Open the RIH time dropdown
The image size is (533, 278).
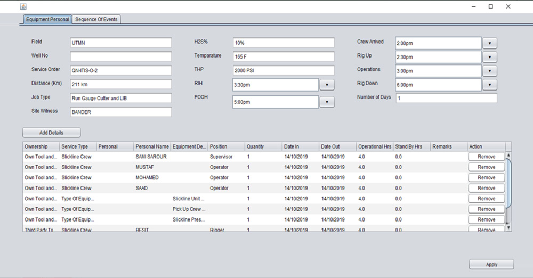pos(327,85)
